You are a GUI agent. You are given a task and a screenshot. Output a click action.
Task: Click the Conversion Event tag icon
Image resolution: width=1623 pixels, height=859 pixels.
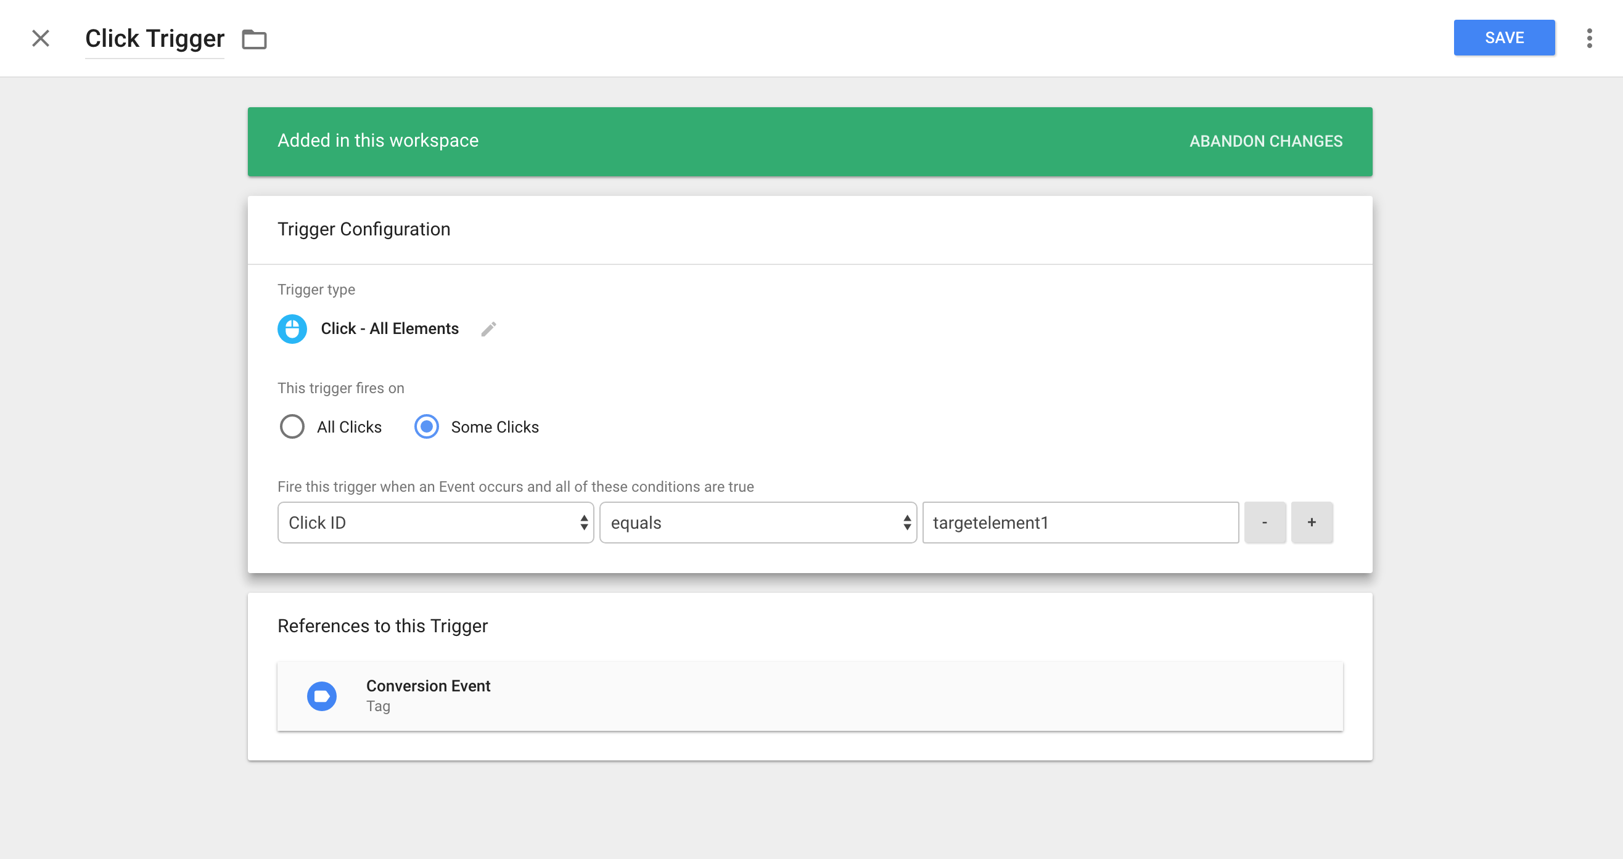coord(322,696)
